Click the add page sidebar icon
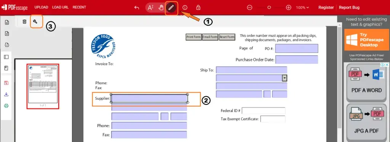The image size is (390, 142). point(7,34)
